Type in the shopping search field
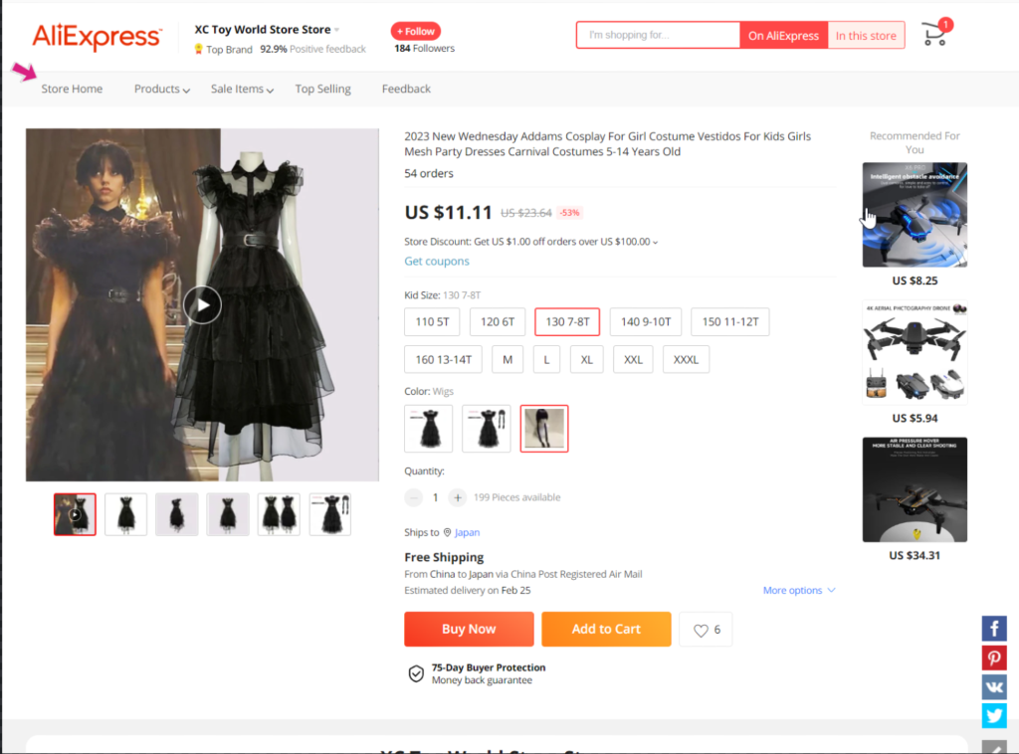Viewport: 1019px width, 754px height. 658,36
